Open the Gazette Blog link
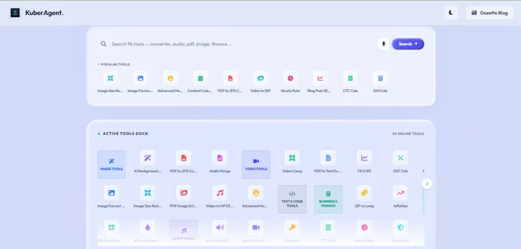The image size is (521, 249). (490, 12)
